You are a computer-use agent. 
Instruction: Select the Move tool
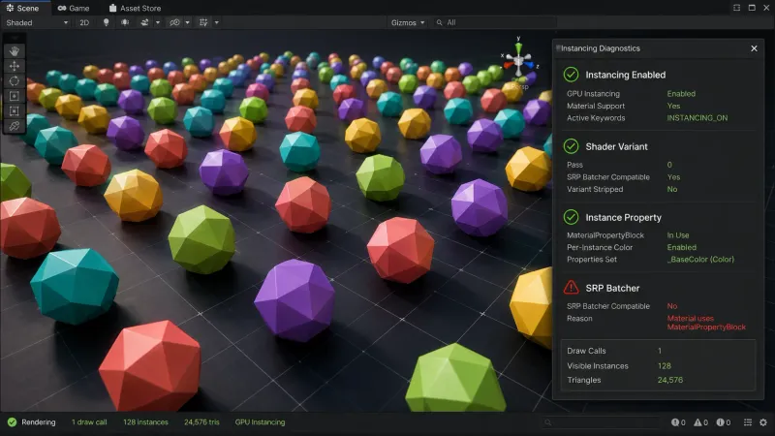click(x=14, y=66)
